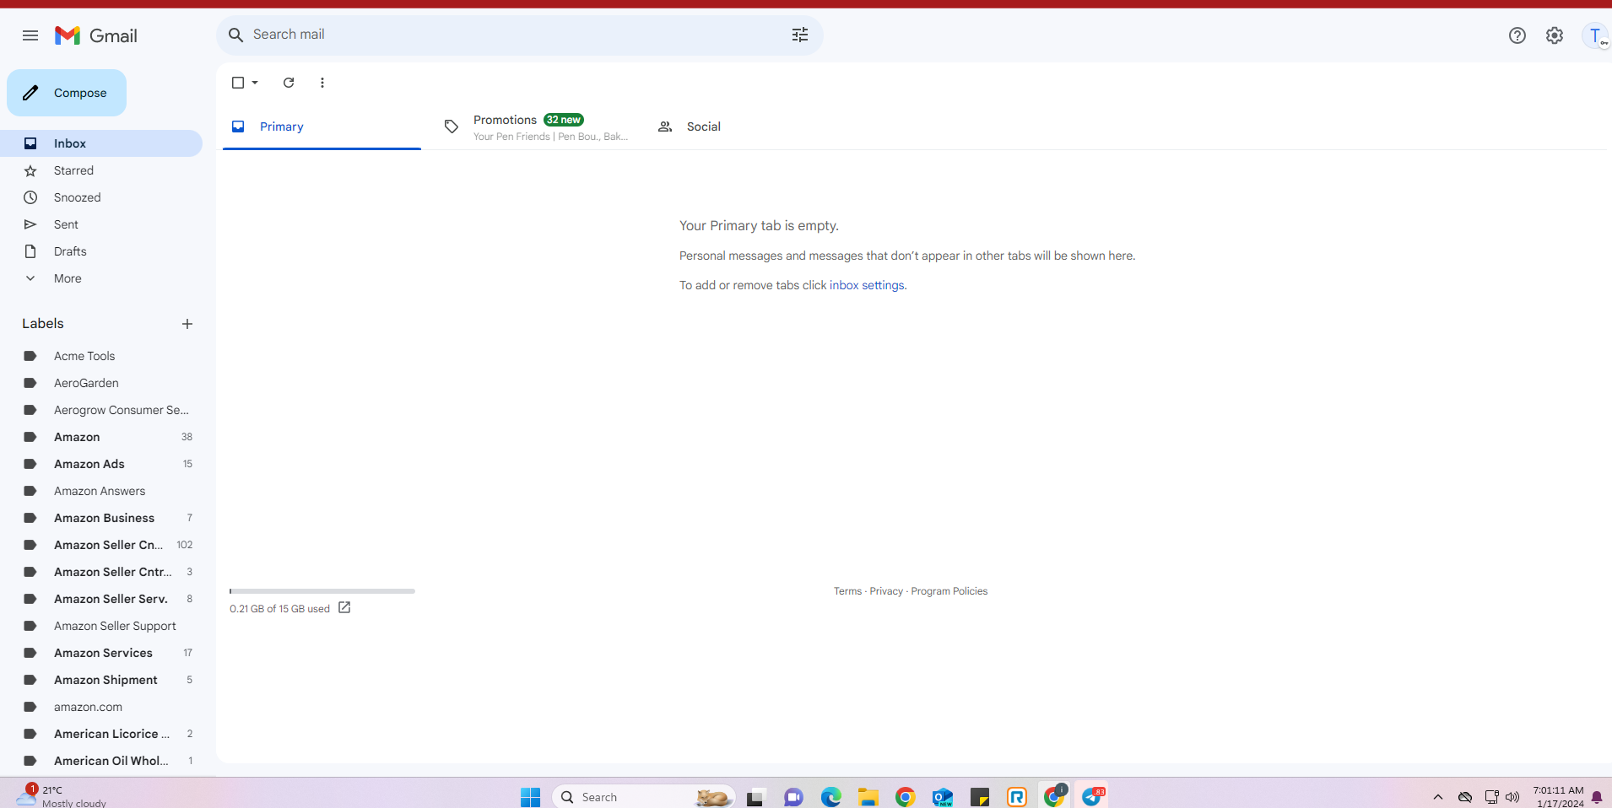Click the Gmail logo
Screen dimensions: 1612x808
(x=96, y=35)
